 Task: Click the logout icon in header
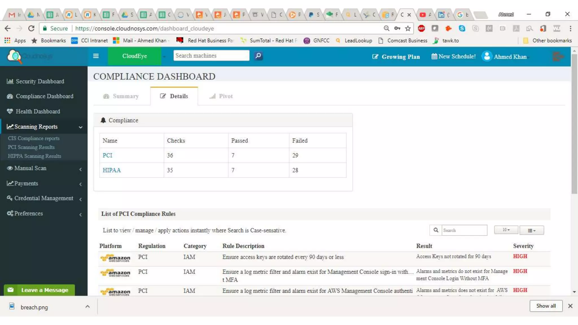[558, 56]
